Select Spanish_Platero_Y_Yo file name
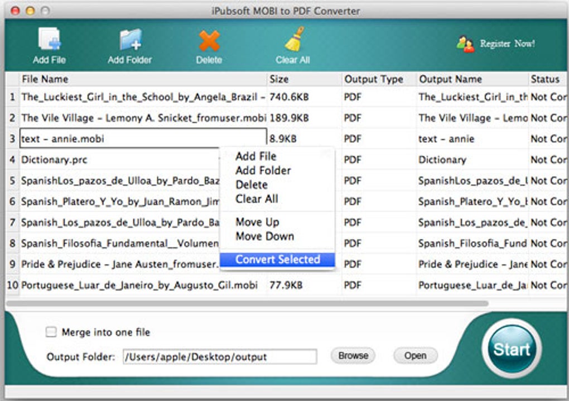 pos(120,202)
